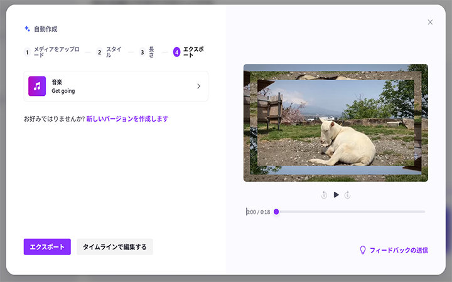Click the feedback lightbulb icon
Viewport: 452px width, 282px height.
(363, 250)
